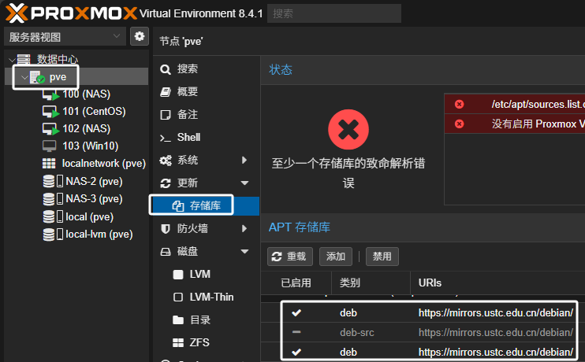Collapse the 数据中心 tree node
585x362 pixels.
(12, 59)
